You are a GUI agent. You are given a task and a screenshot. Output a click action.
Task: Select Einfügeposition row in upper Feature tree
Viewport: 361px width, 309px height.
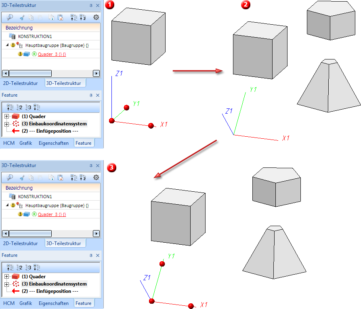pyautogui.click(x=50, y=131)
